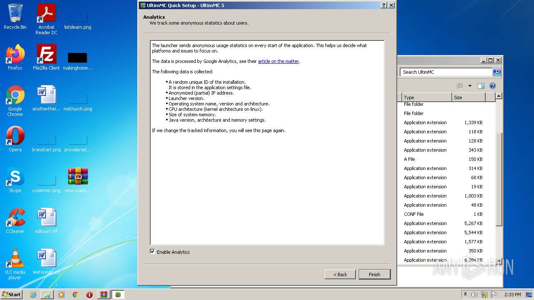Viewport: 534px width, 300px height.
Task: Click the Start button
Action: coord(12,295)
